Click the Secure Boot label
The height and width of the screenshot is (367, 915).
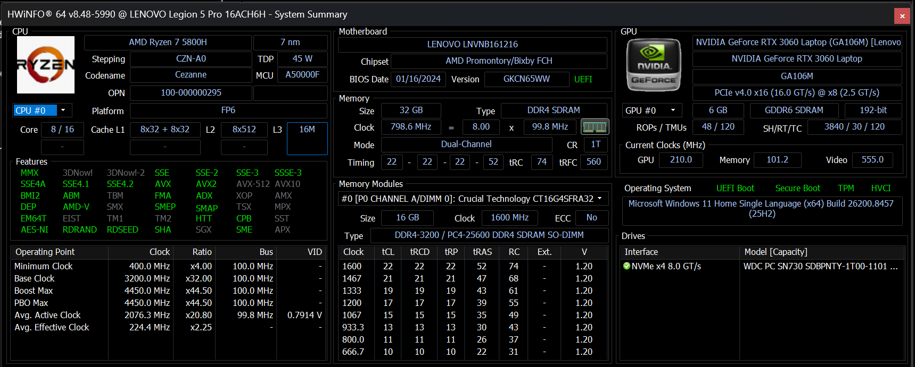click(797, 188)
